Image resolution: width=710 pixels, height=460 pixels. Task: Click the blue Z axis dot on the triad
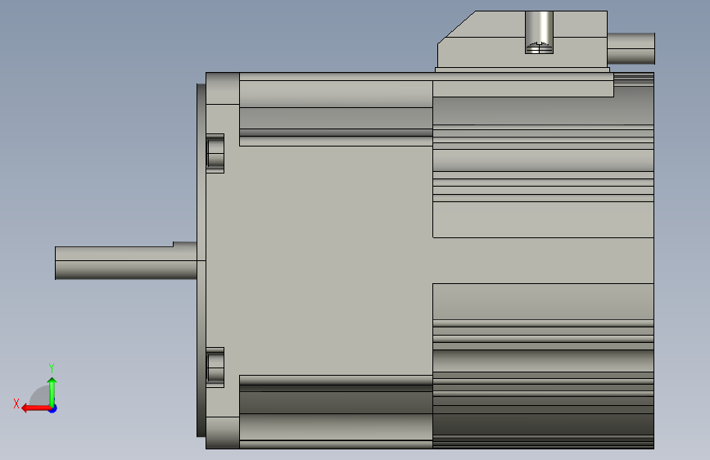(x=53, y=408)
